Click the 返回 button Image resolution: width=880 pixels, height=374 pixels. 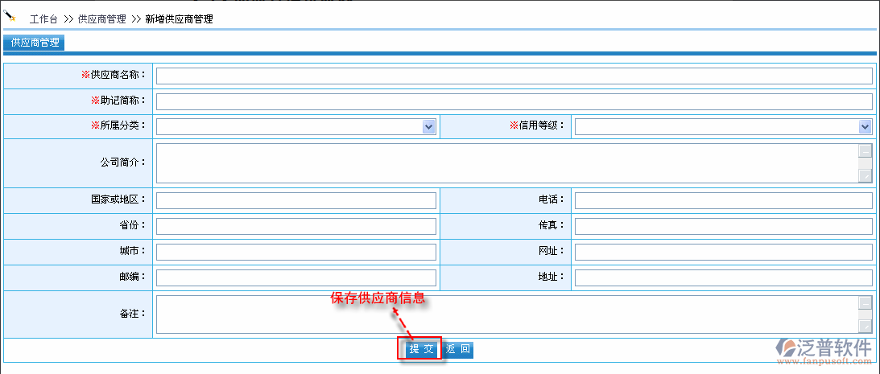[458, 349]
